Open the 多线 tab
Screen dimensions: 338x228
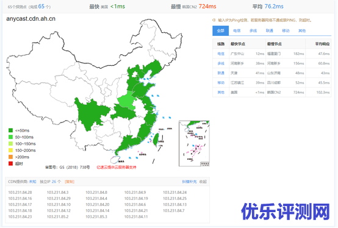(x=253, y=31)
